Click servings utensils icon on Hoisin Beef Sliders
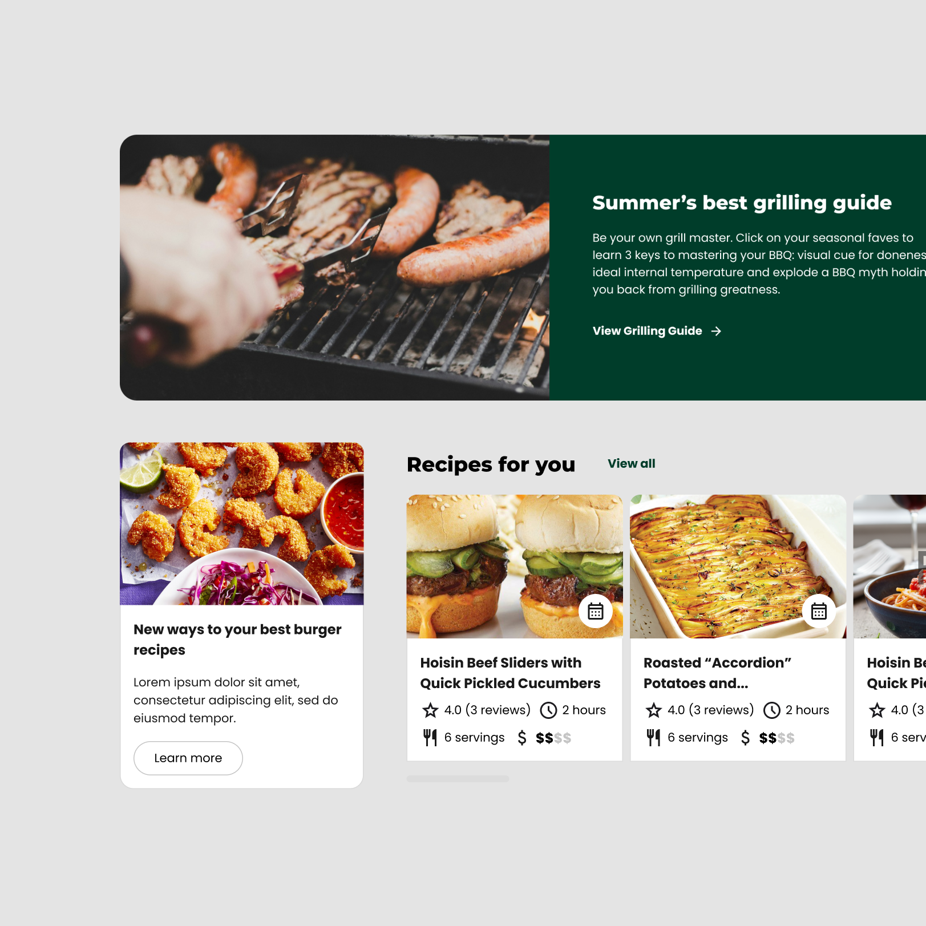 [430, 738]
